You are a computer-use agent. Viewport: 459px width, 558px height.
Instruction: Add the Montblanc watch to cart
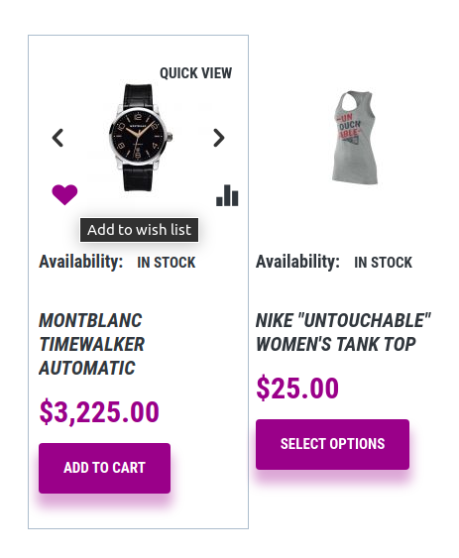pos(104,468)
